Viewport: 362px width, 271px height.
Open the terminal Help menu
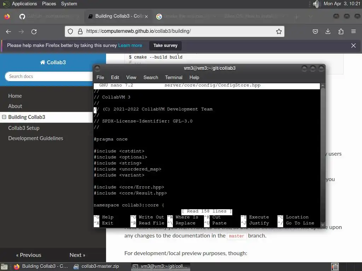point(194,77)
